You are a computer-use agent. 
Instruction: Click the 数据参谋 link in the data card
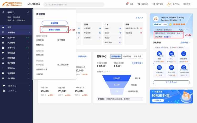[x=83, y=57]
